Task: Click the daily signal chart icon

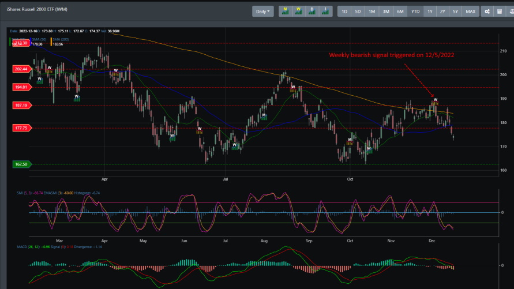Action: (x=313, y=12)
